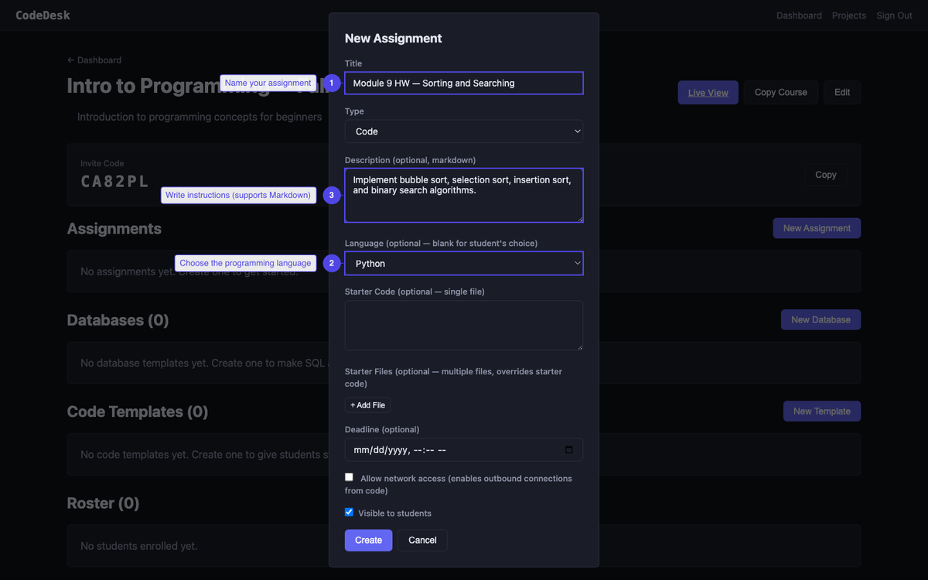Select the Live View button
Viewport: 928px width, 580px height.
707,92
